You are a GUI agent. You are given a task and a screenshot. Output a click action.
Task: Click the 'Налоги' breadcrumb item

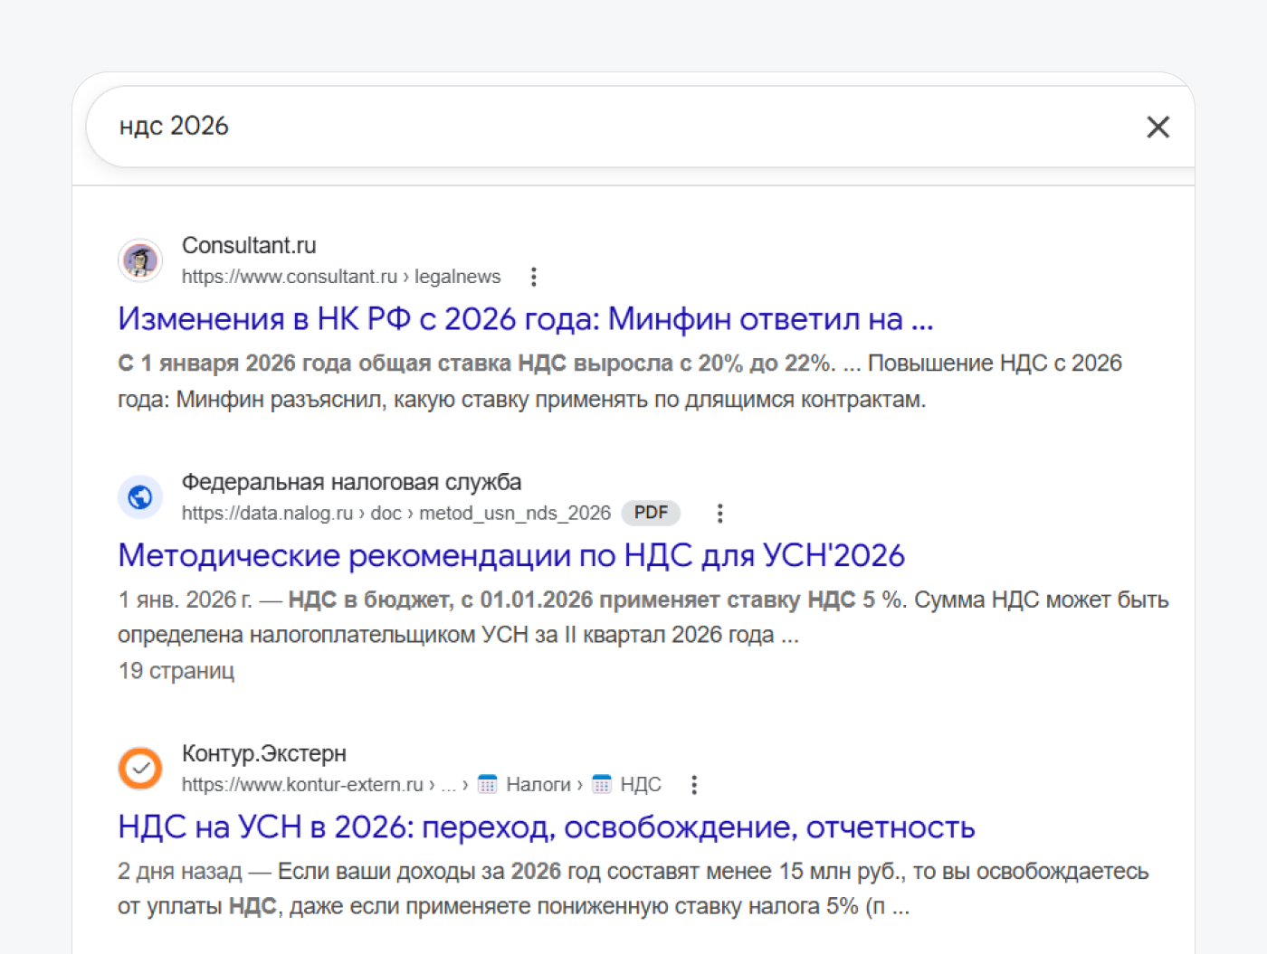coord(538,785)
